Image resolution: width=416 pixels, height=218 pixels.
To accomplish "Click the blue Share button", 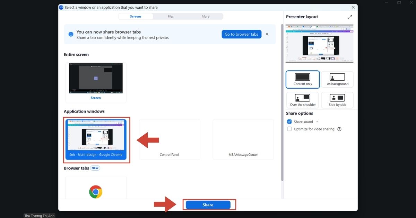I will 208,205.
